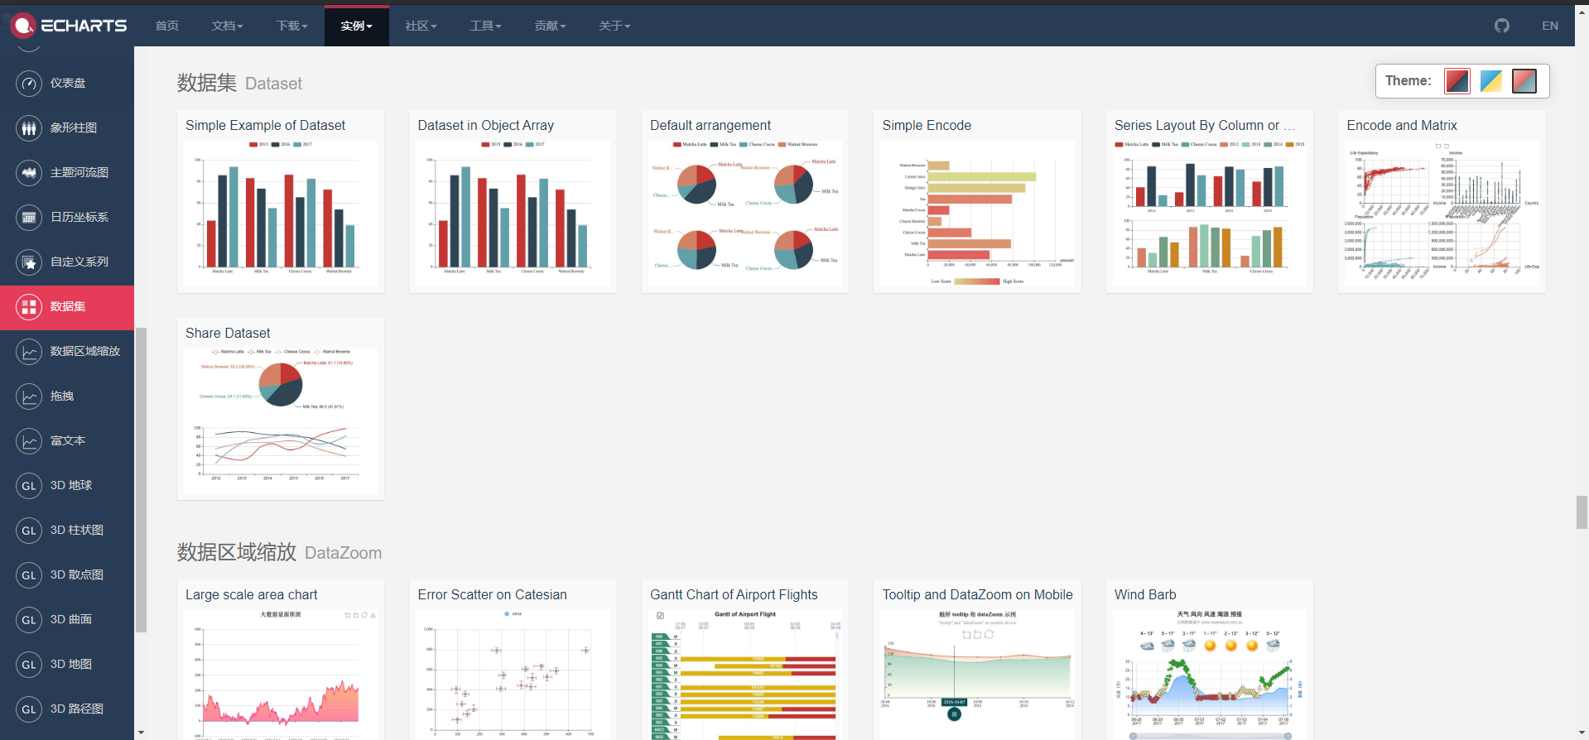Select the 3D 散点图 GL icon
The width and height of the screenshot is (1589, 740).
(x=29, y=574)
